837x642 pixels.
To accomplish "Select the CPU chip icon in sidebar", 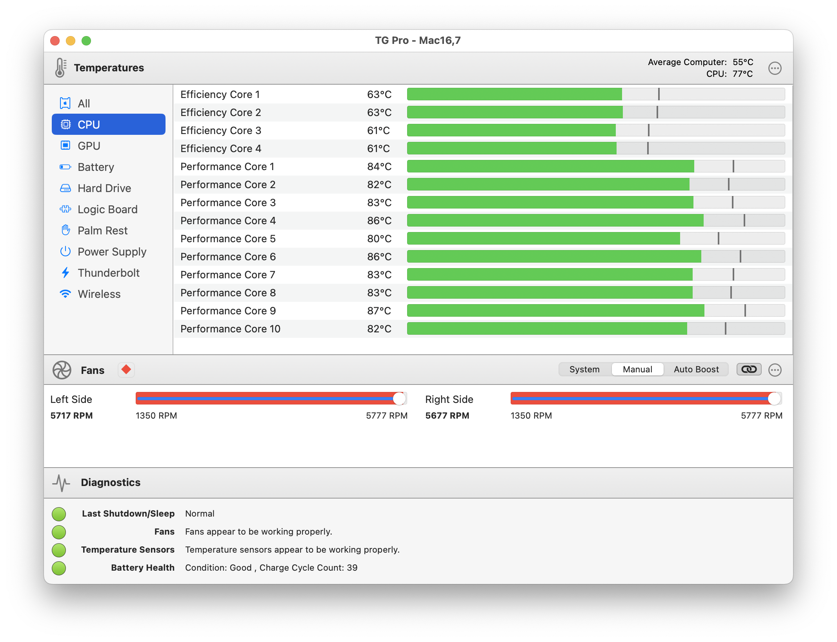I will pos(66,125).
